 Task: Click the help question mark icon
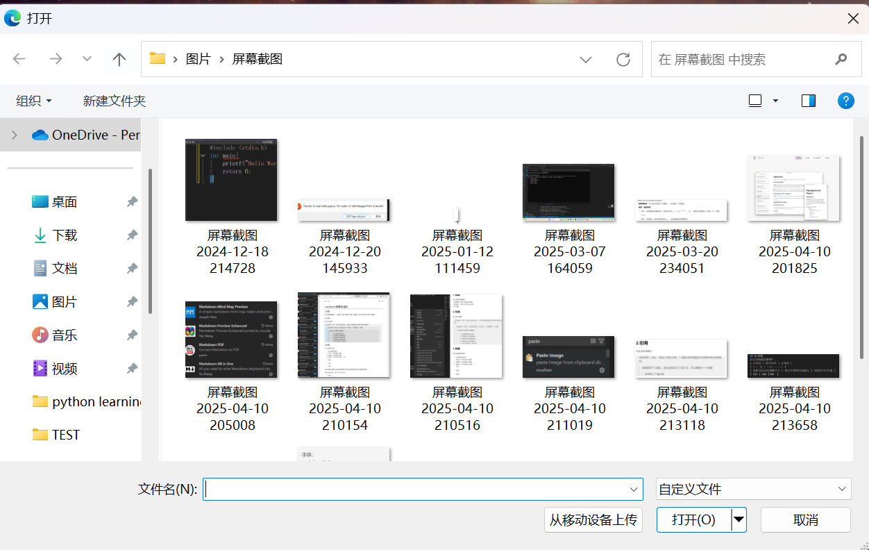pyautogui.click(x=845, y=100)
